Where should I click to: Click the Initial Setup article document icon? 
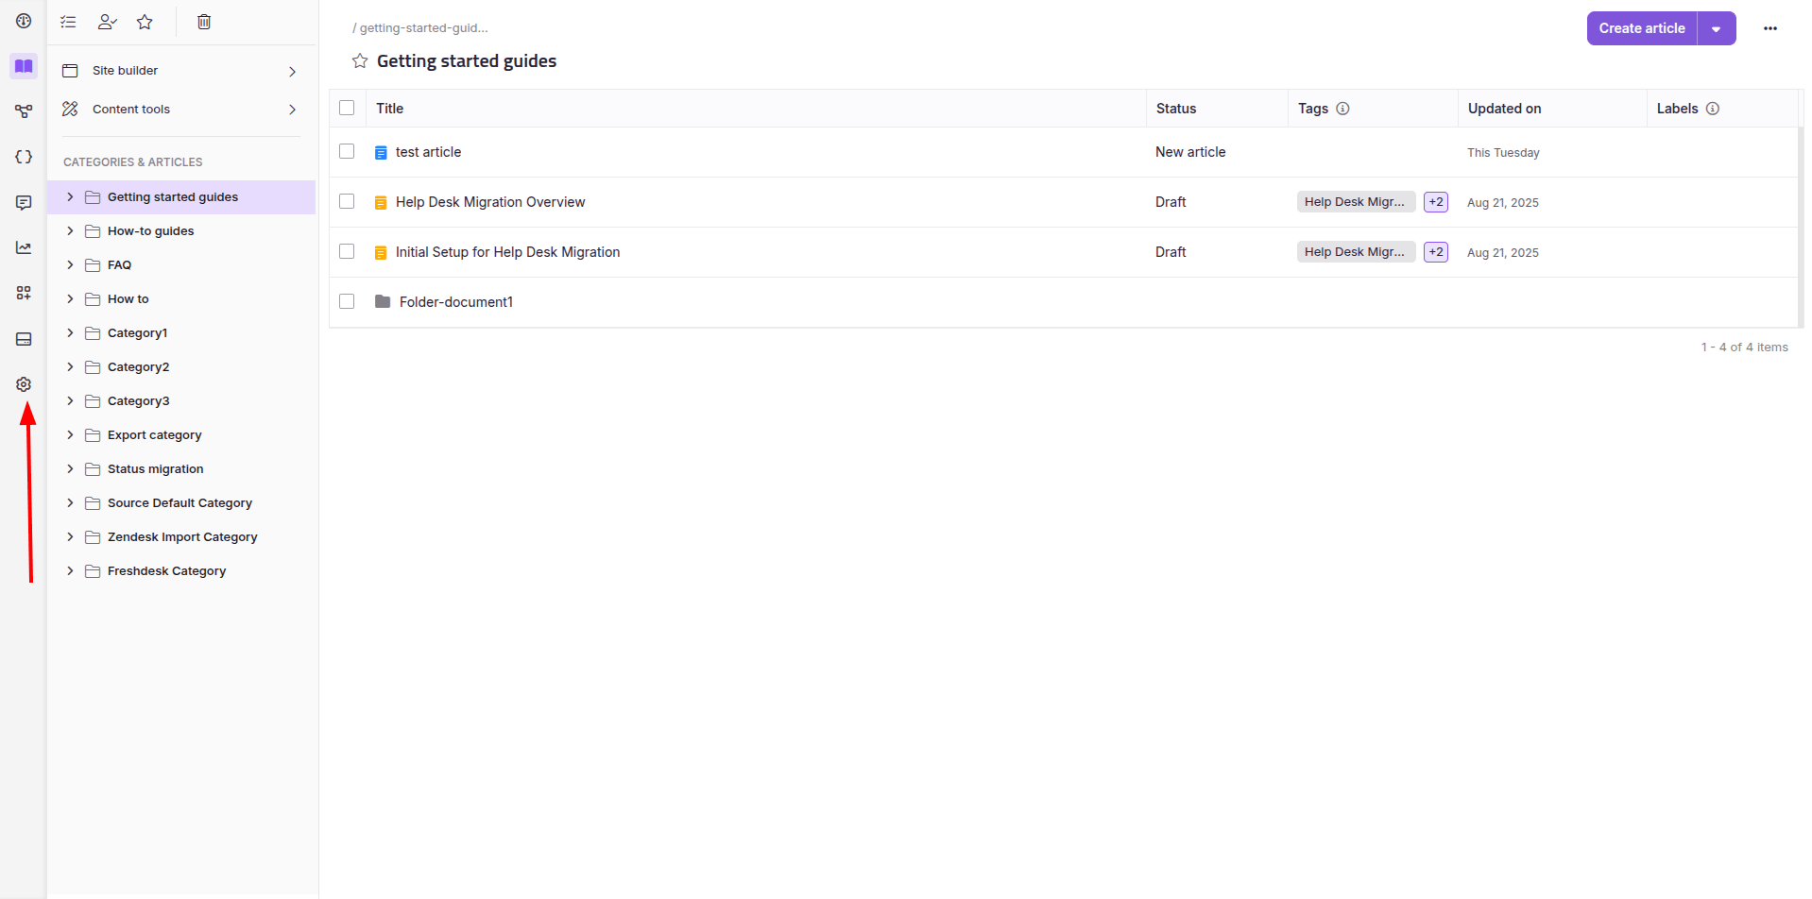point(381,252)
